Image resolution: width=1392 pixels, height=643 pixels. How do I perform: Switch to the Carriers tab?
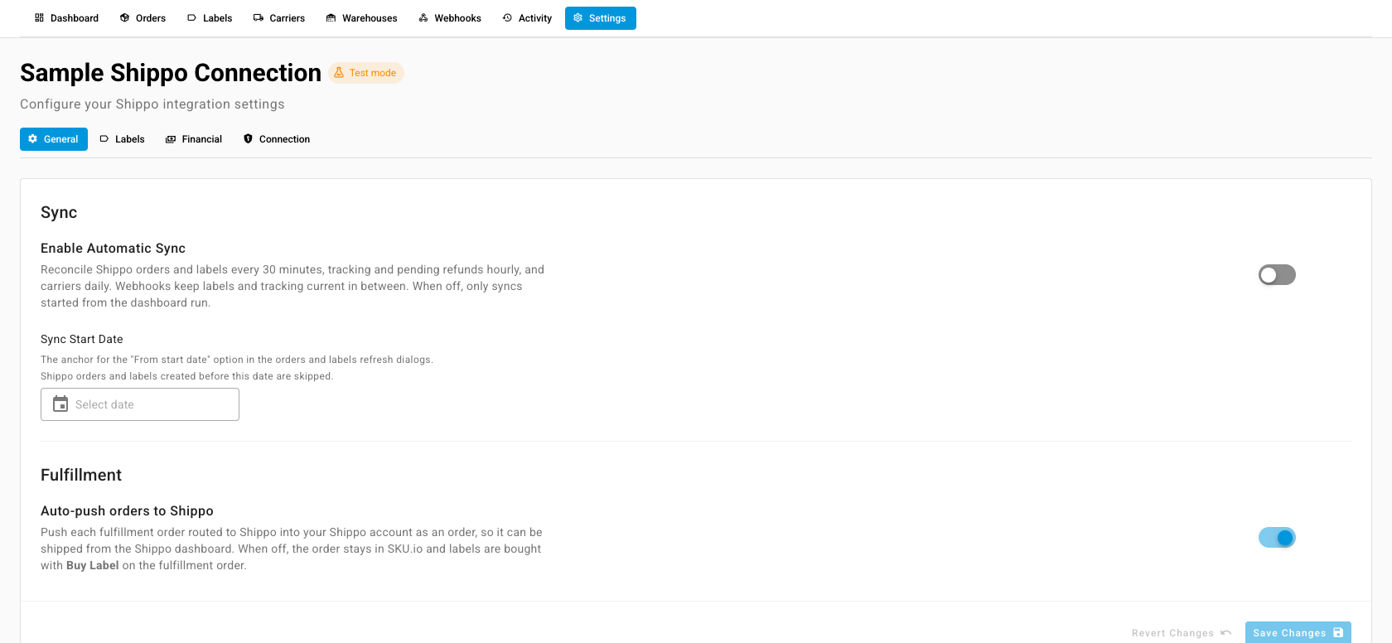279,18
